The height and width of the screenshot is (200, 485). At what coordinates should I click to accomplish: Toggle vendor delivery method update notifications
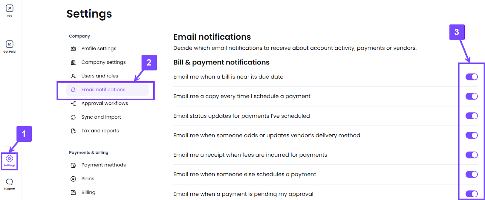point(471,135)
